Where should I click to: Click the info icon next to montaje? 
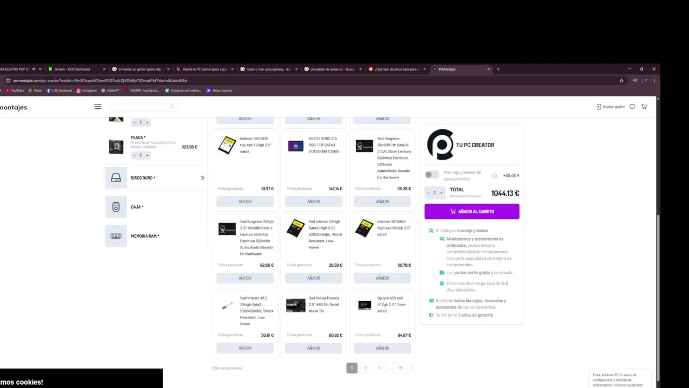pos(494,176)
